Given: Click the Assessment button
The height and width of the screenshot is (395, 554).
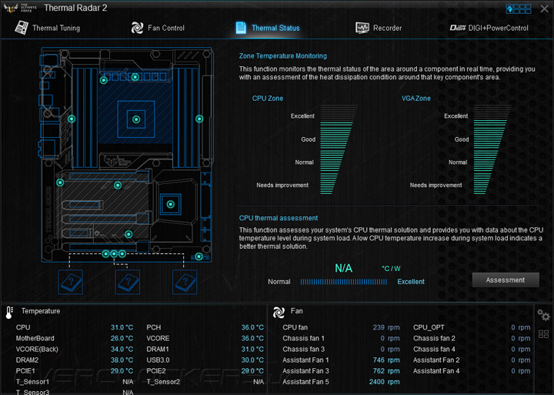Looking at the screenshot, I should pos(506,280).
